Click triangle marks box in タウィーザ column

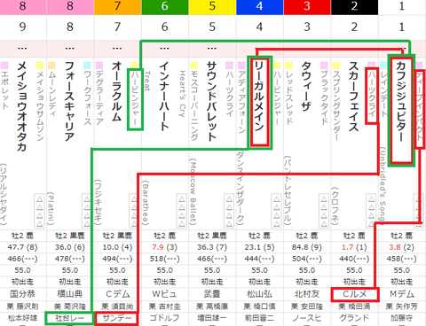point(324,211)
